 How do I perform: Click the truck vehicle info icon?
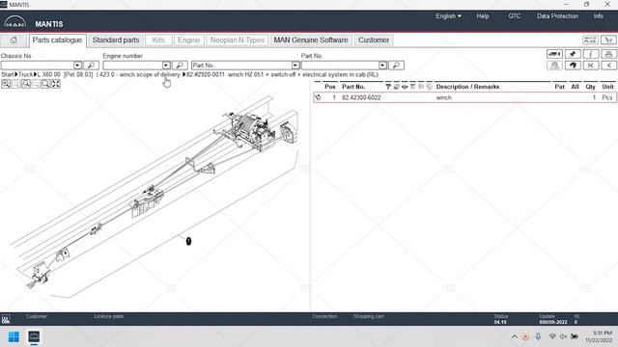pyautogui.click(x=554, y=54)
